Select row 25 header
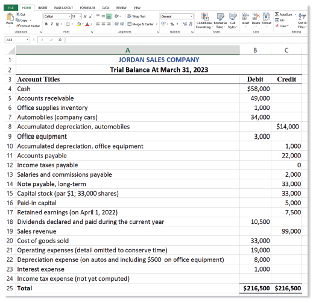The height and width of the screenshot is (303, 316). point(10,288)
